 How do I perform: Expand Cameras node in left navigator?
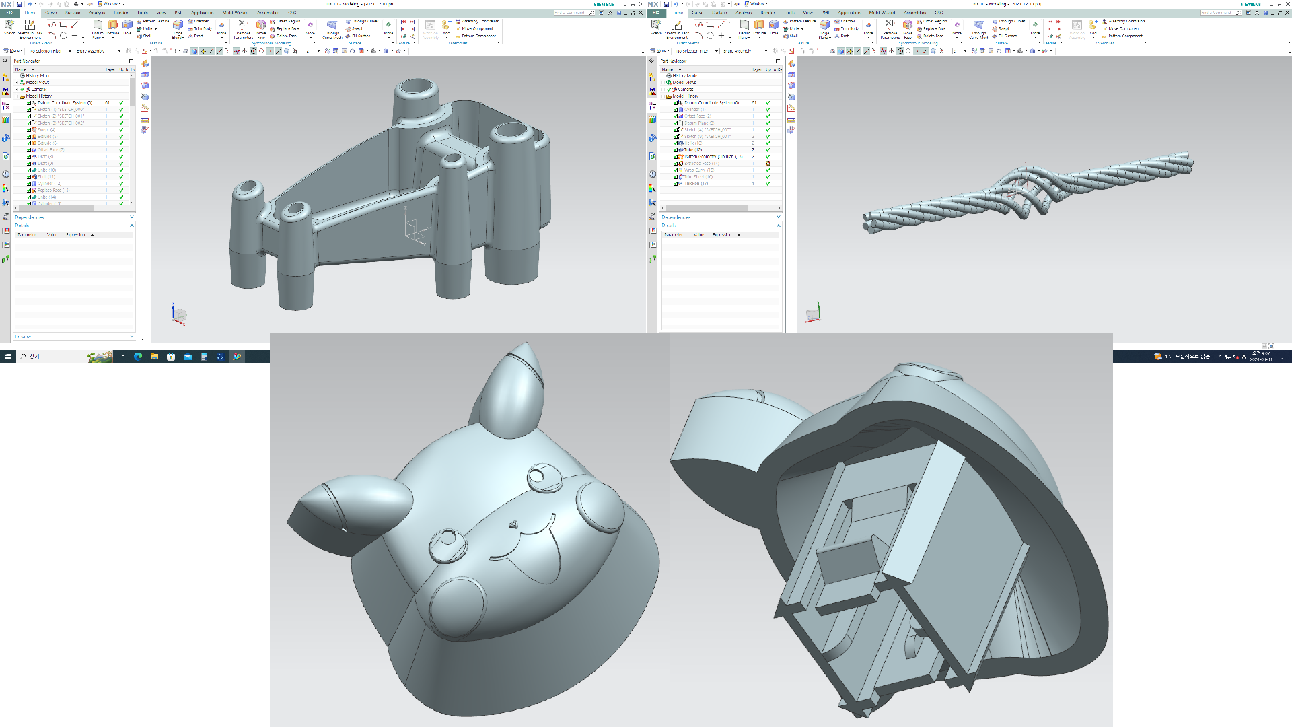pyautogui.click(x=17, y=89)
